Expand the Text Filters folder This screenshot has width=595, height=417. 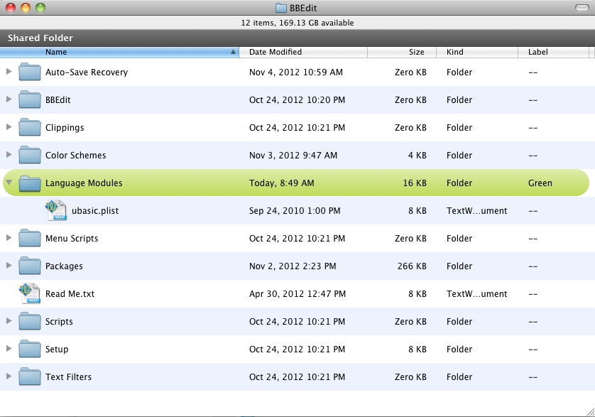coord(9,377)
